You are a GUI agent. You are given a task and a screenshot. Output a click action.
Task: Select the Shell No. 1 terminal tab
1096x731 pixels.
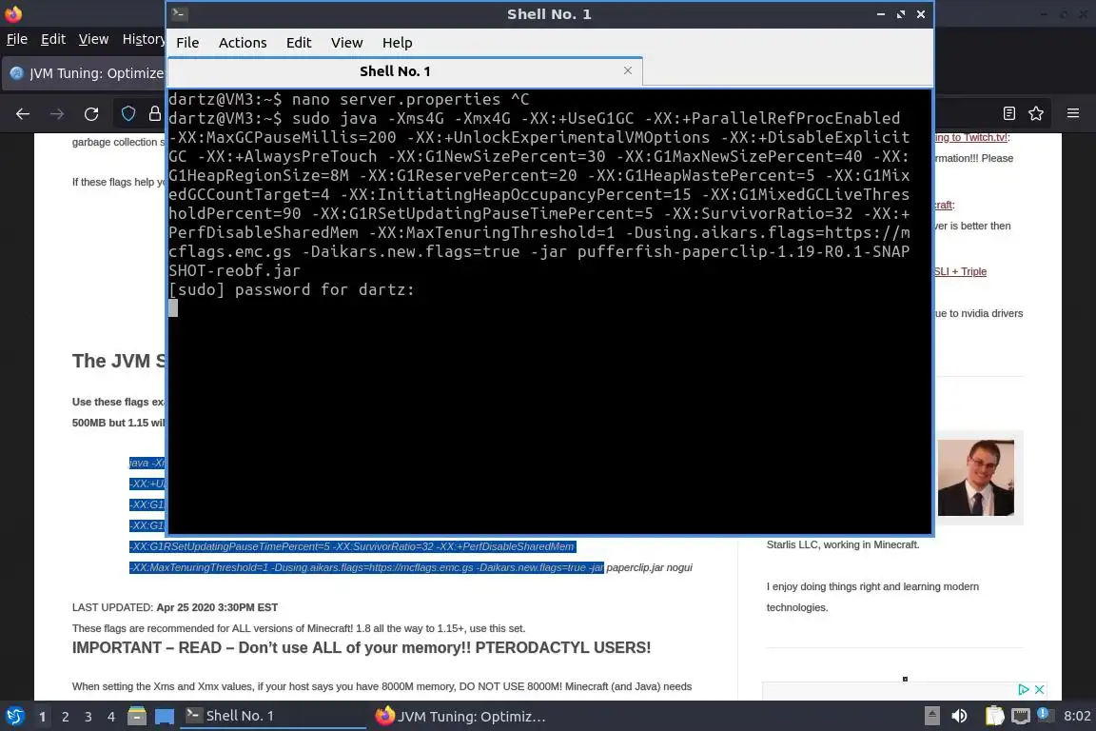pos(405,71)
